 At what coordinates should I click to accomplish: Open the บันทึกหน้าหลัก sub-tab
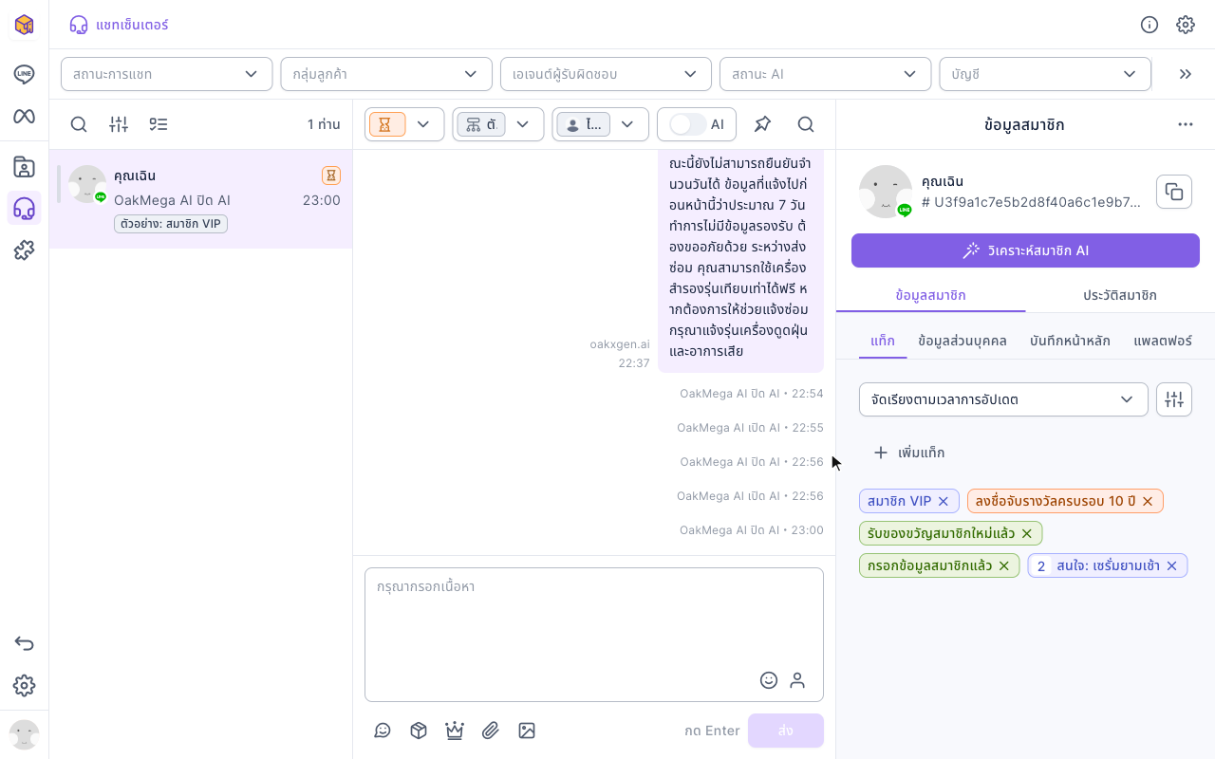click(x=1070, y=341)
